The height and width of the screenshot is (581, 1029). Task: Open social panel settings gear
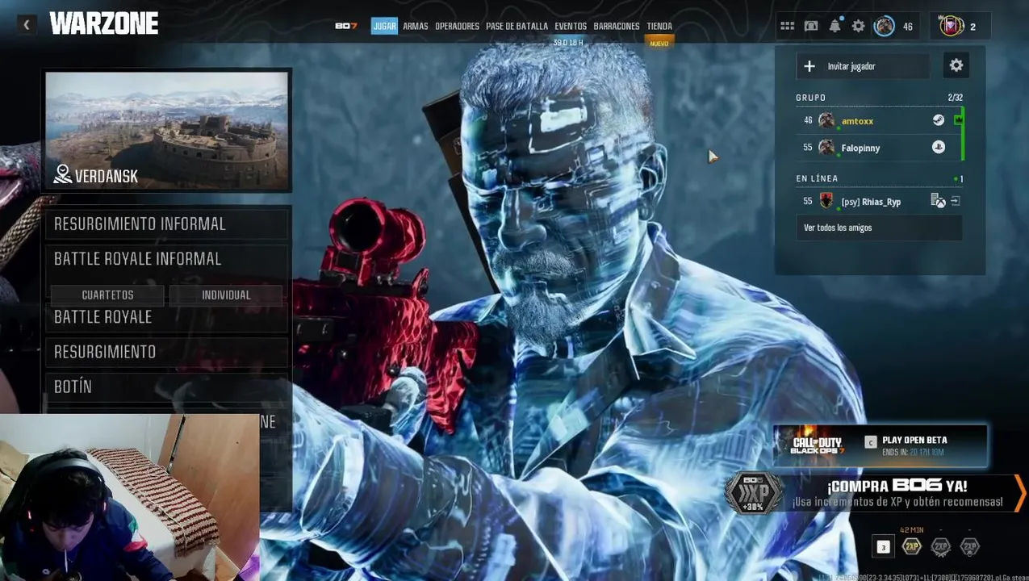(x=956, y=66)
